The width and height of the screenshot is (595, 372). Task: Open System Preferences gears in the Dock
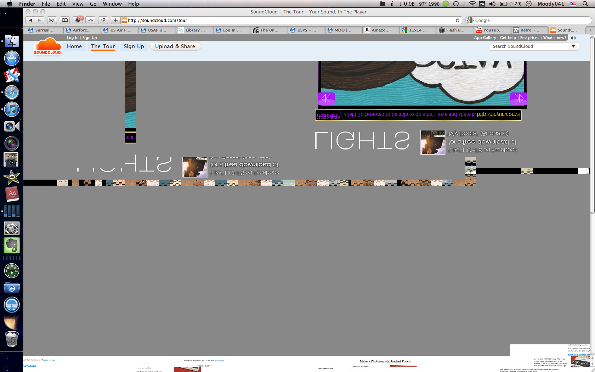click(x=12, y=229)
